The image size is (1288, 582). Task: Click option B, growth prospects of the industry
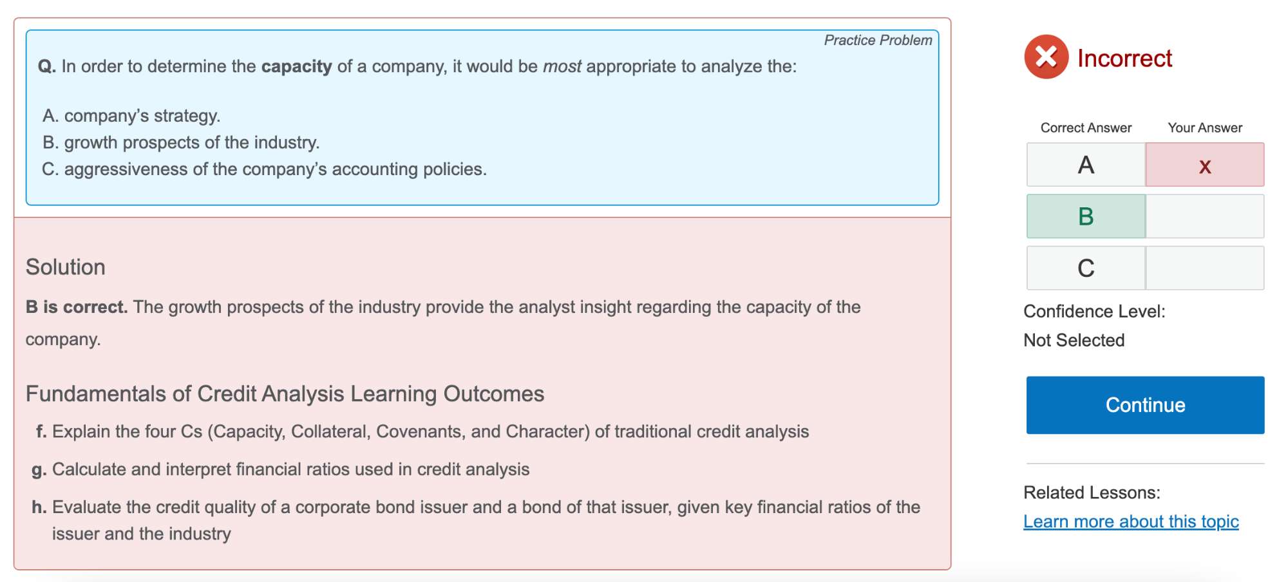[x=181, y=142]
